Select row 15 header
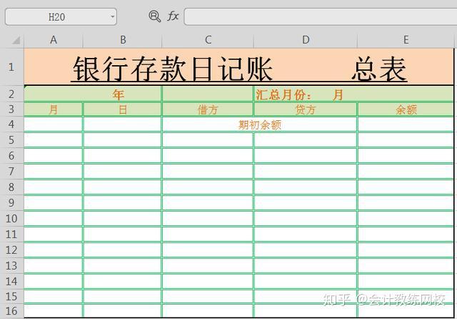 tap(11, 297)
